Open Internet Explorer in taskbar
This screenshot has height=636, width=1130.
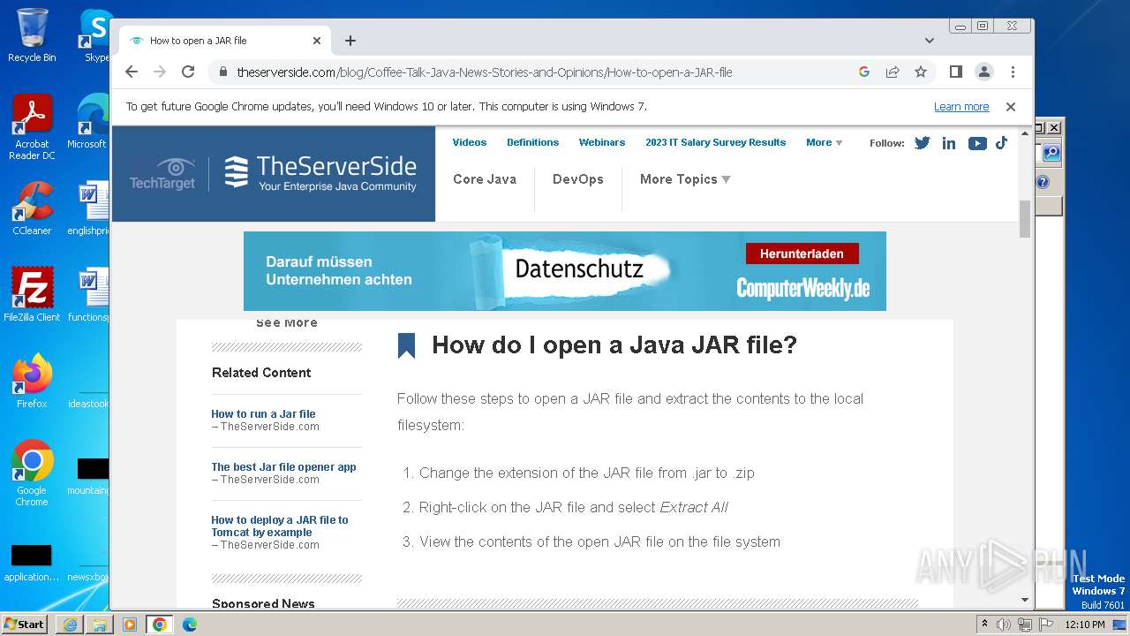(70, 625)
